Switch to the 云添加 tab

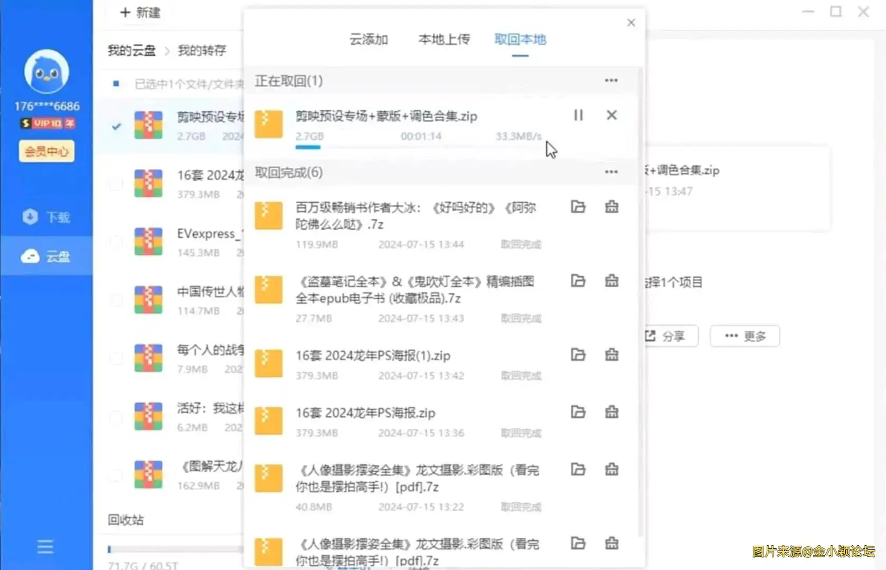click(x=369, y=40)
